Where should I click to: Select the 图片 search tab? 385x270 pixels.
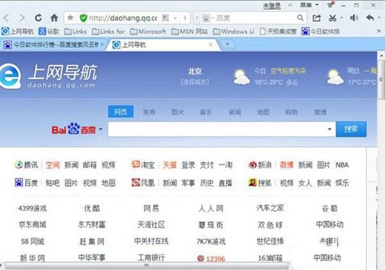(178, 112)
